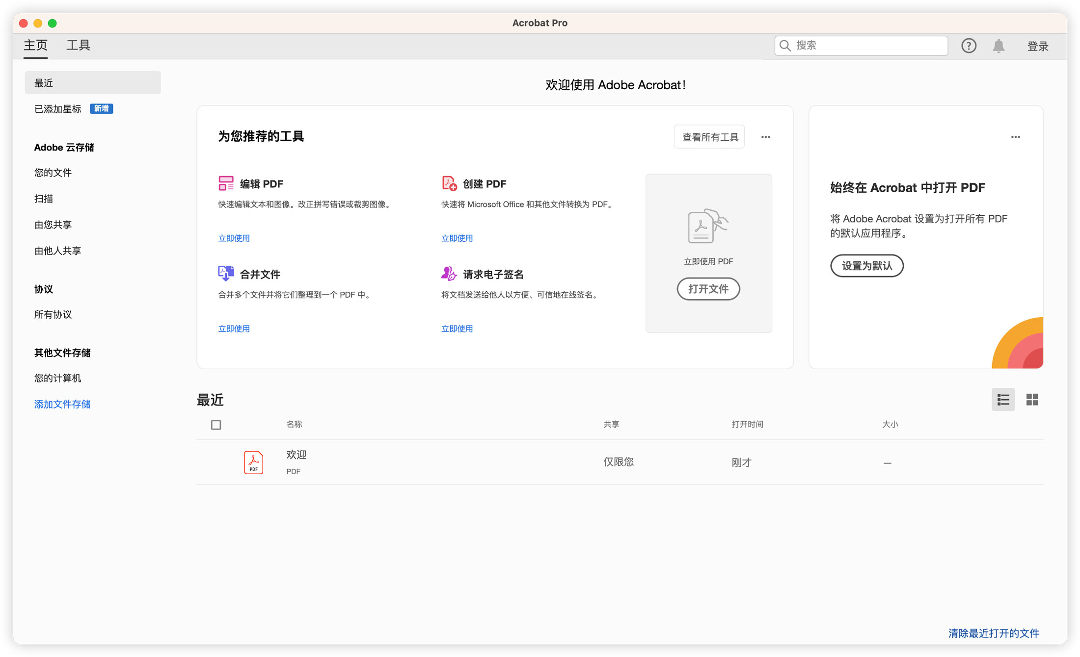Image resolution: width=1080 pixels, height=657 pixels.
Task: Sort by the 打开时间 column header
Action: [x=747, y=424]
